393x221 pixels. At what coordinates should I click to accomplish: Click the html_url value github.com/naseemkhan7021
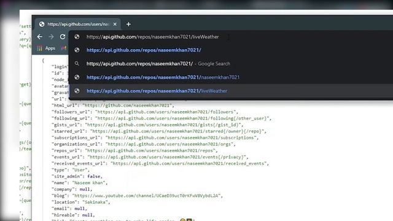(x=127, y=106)
